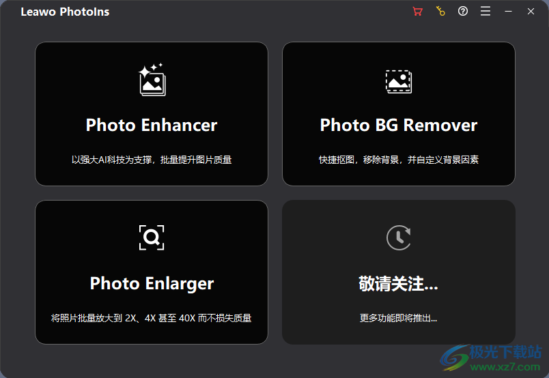
Task: Click text "以强大AI科技为支撑，批量提升图片质量"
Action: coord(152,160)
